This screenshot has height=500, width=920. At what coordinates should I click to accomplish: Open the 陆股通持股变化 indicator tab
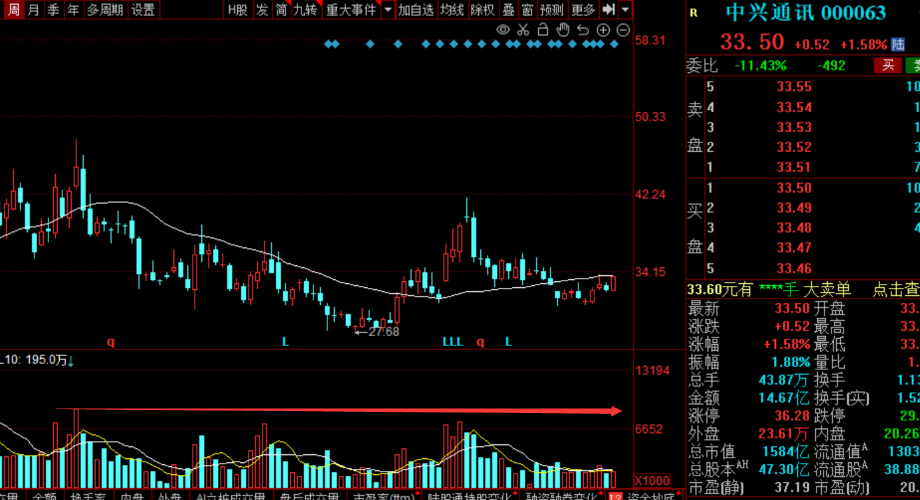(469, 496)
